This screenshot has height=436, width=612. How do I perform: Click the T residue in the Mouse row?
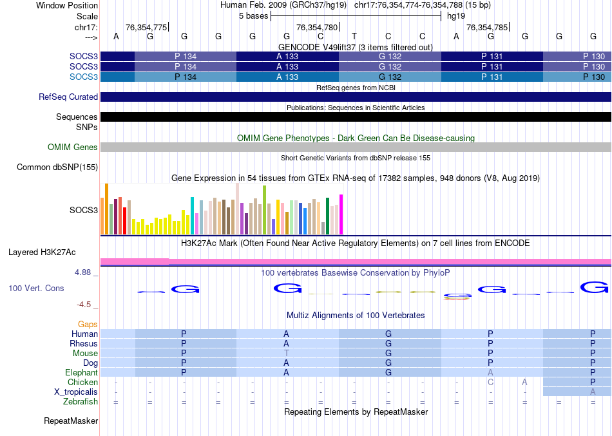click(x=287, y=354)
